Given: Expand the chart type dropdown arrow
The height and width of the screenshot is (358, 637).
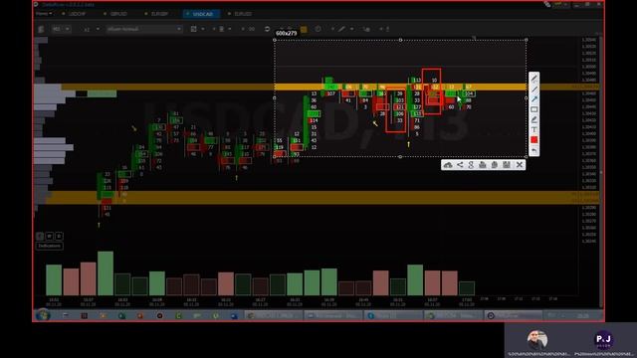Looking at the screenshot, I should 203,29.
